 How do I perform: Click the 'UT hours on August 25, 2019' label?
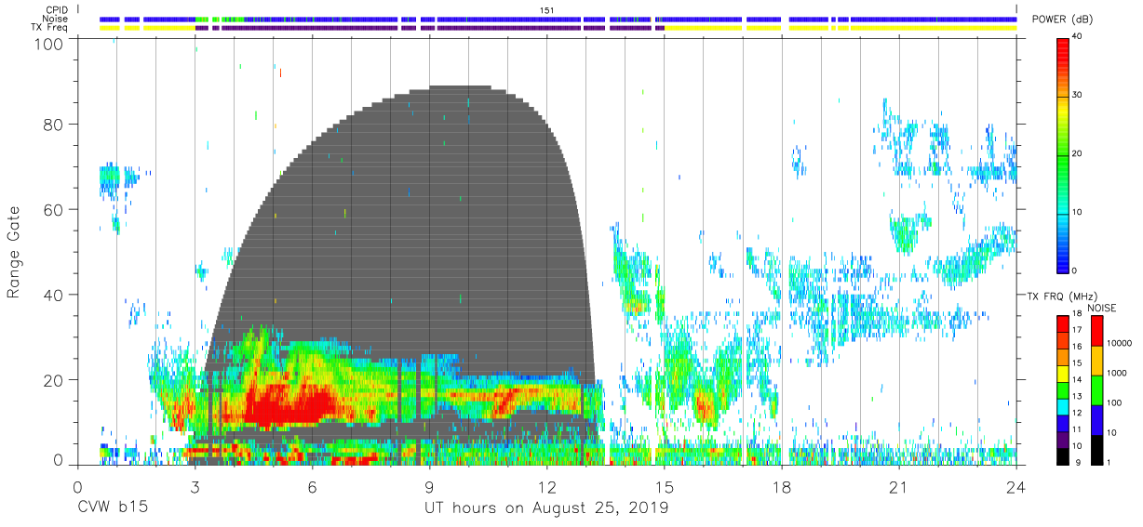click(x=546, y=508)
